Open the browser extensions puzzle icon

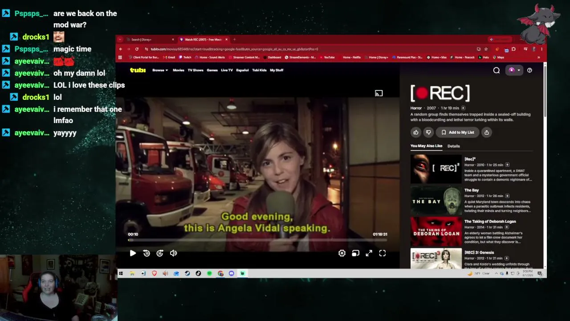click(x=513, y=49)
